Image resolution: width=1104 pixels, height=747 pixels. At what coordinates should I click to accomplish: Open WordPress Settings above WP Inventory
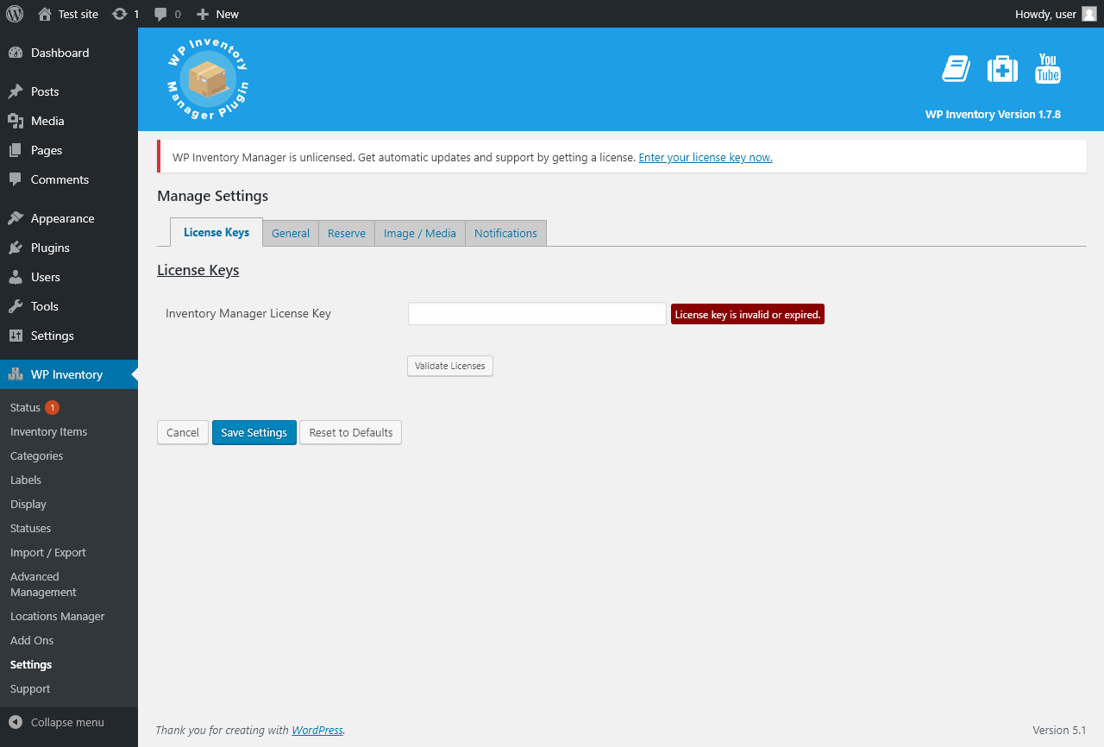click(x=69, y=336)
